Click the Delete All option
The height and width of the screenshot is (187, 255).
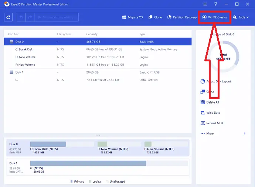[210, 102]
